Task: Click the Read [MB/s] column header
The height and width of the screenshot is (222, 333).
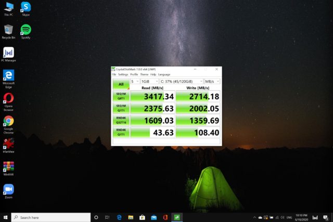Action: click(152, 88)
